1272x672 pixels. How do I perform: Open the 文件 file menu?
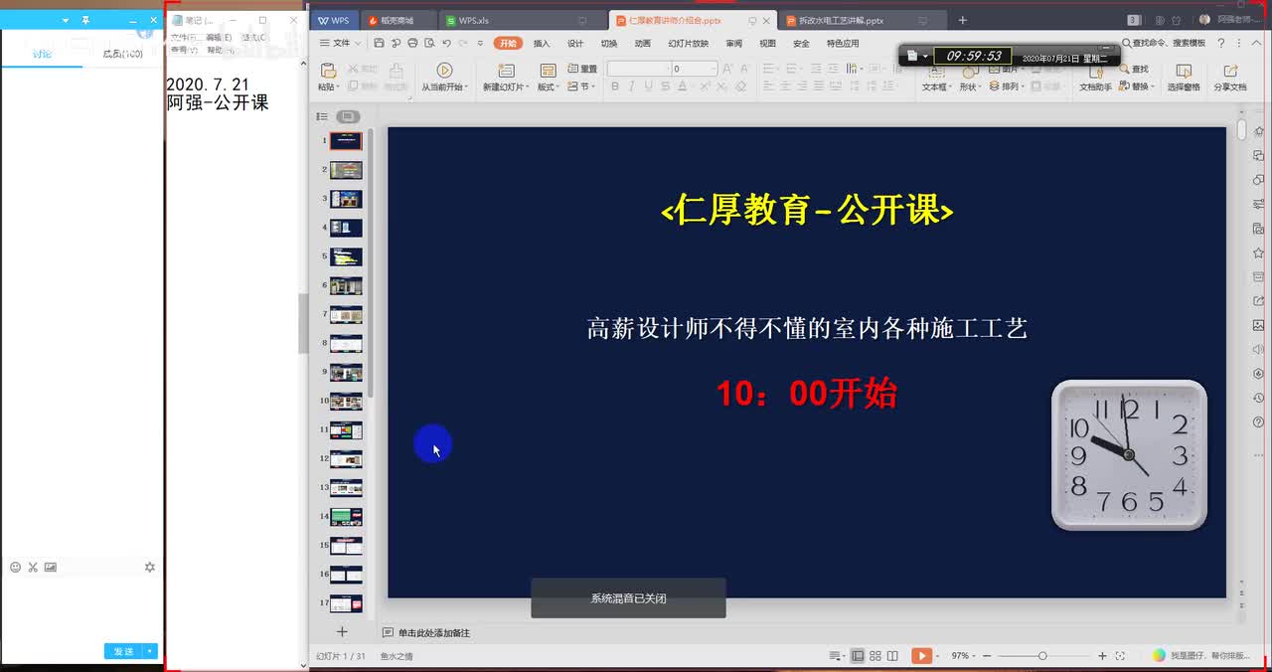click(340, 44)
